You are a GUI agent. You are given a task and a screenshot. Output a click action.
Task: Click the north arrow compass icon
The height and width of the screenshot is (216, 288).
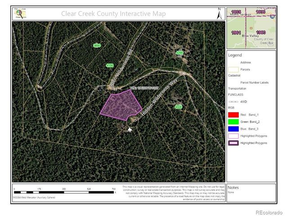click(x=219, y=13)
